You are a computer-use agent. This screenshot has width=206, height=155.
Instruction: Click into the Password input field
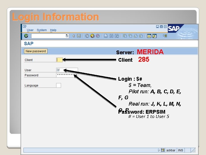tap(67, 75)
